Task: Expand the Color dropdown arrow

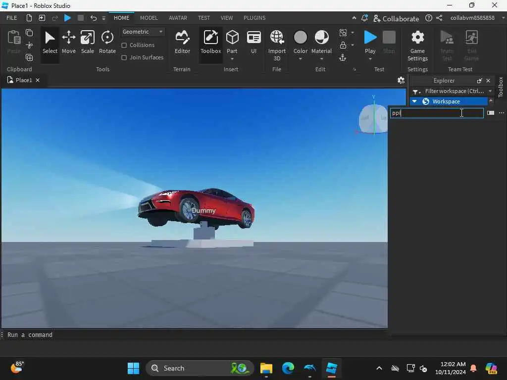Action: [301, 59]
